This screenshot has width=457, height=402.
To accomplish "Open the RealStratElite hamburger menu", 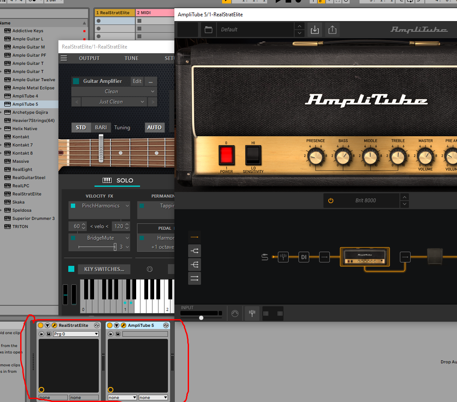I will [x=64, y=58].
